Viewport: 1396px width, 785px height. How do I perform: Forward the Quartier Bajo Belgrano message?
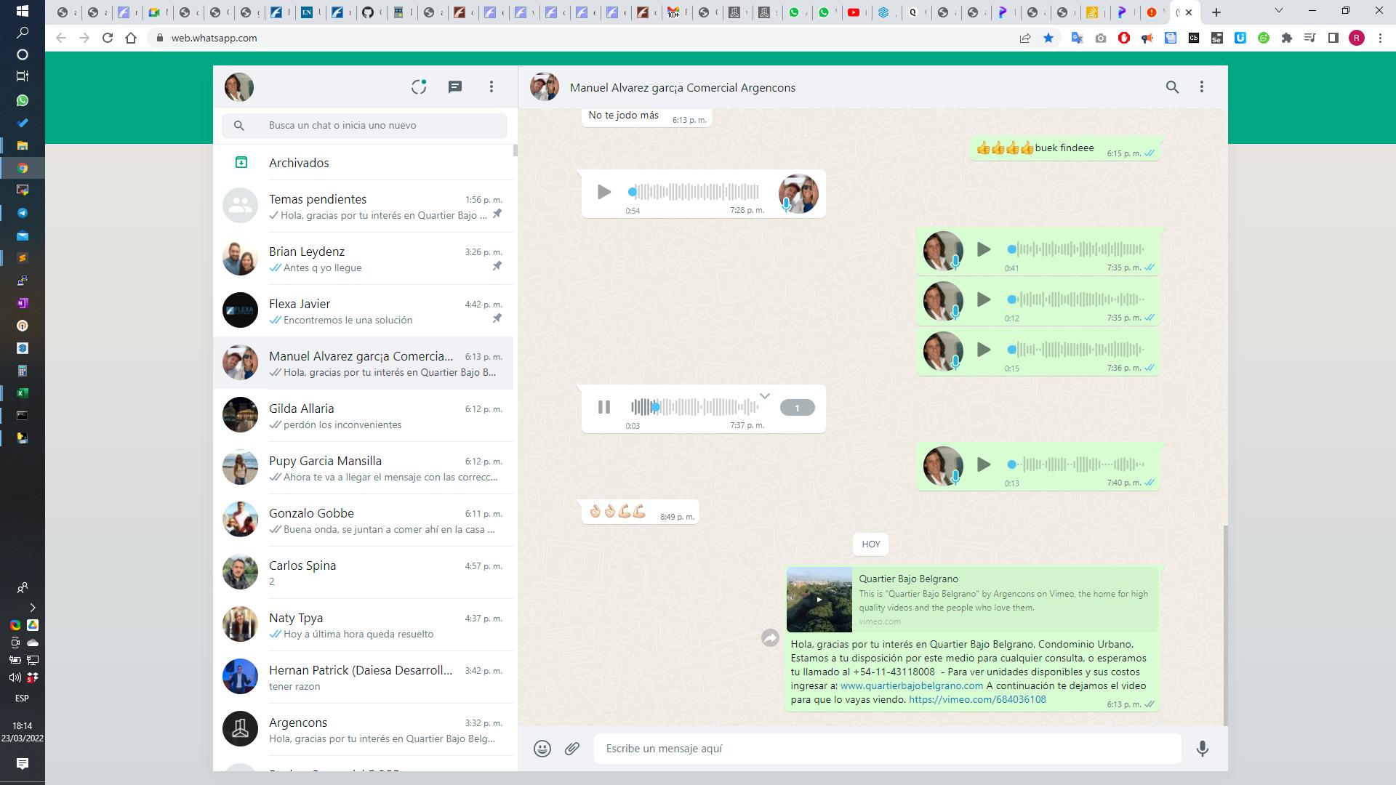(770, 638)
